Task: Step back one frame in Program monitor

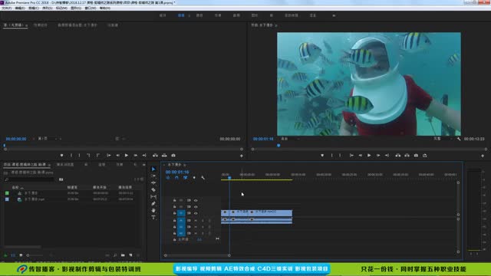Action: pyautogui.click(x=361, y=155)
